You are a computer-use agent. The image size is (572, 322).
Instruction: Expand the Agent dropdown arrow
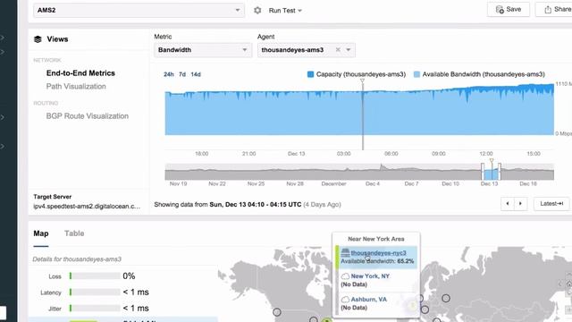click(349, 50)
